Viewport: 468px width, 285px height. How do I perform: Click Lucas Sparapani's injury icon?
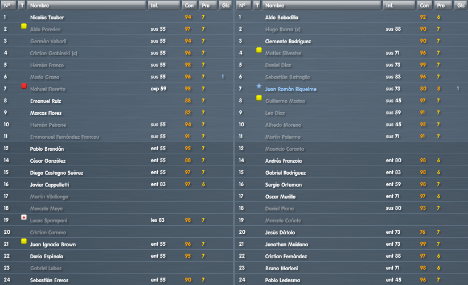pyautogui.click(x=24, y=217)
